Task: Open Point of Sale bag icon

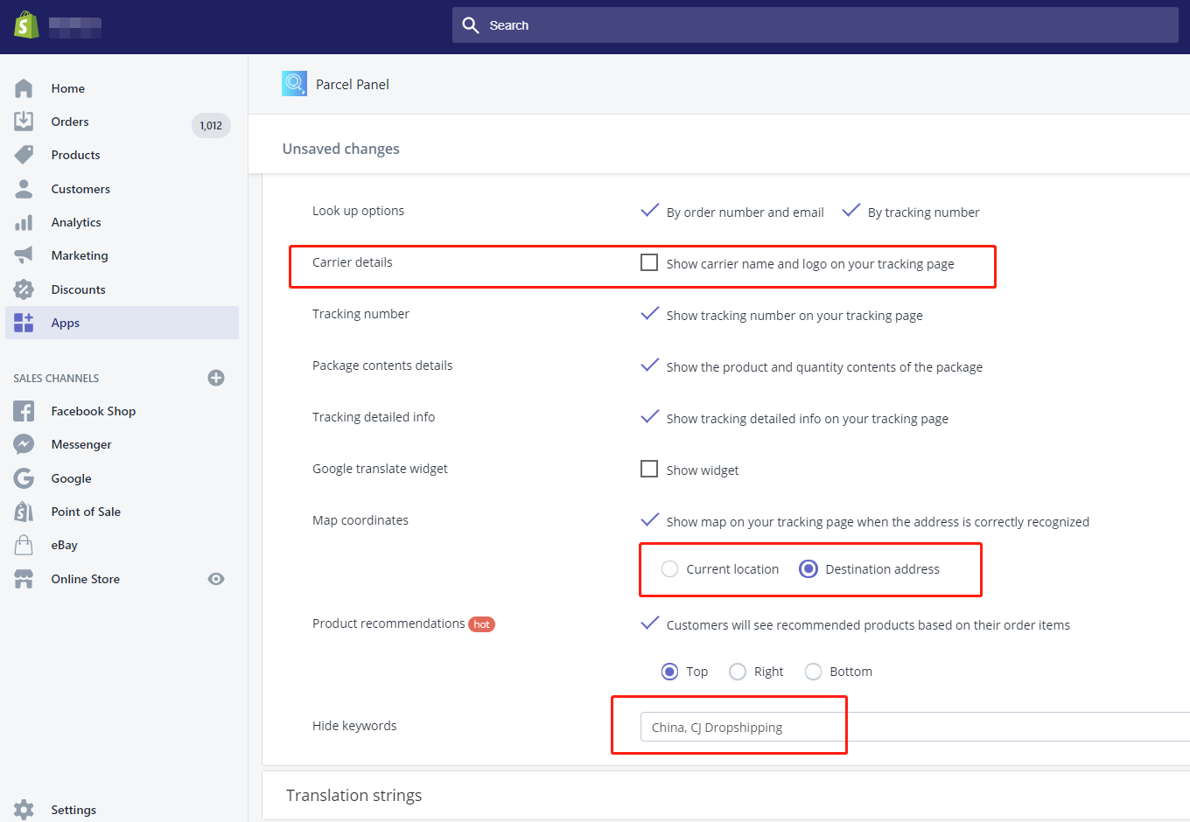Action: [x=24, y=512]
